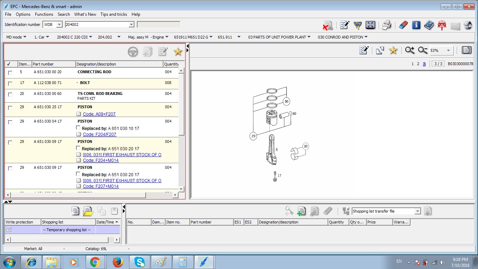Select checkbox for TS CONN. ROD BEARING
The height and width of the screenshot is (269, 478).
pos(10,95)
